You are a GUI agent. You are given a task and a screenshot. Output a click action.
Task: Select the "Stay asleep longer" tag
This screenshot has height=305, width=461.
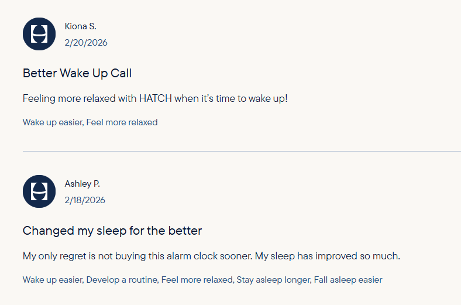tap(273, 280)
